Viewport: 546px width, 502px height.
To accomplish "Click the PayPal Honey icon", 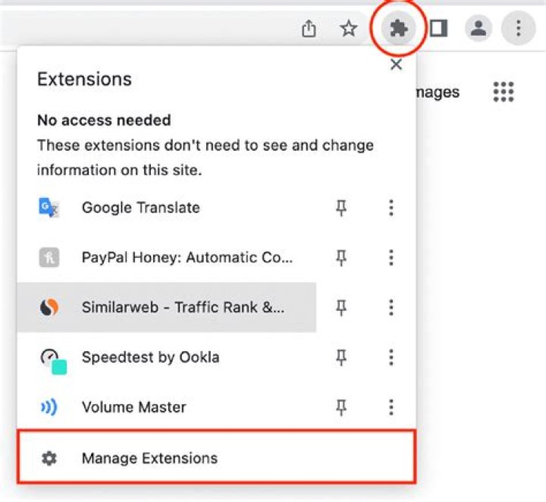I will click(x=49, y=258).
